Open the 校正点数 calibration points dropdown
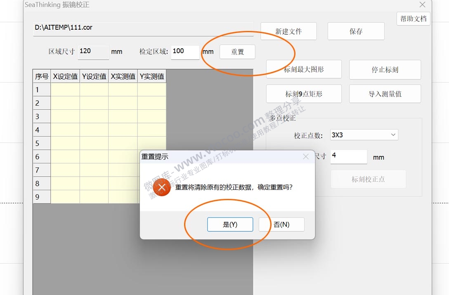This screenshot has height=295, width=449. coord(392,135)
